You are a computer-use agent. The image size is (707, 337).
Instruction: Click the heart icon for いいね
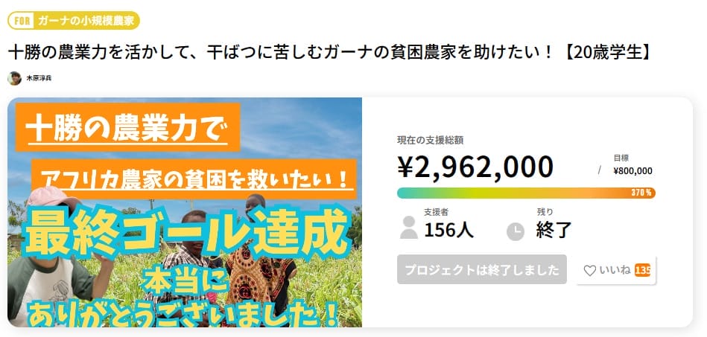pyautogui.click(x=589, y=271)
